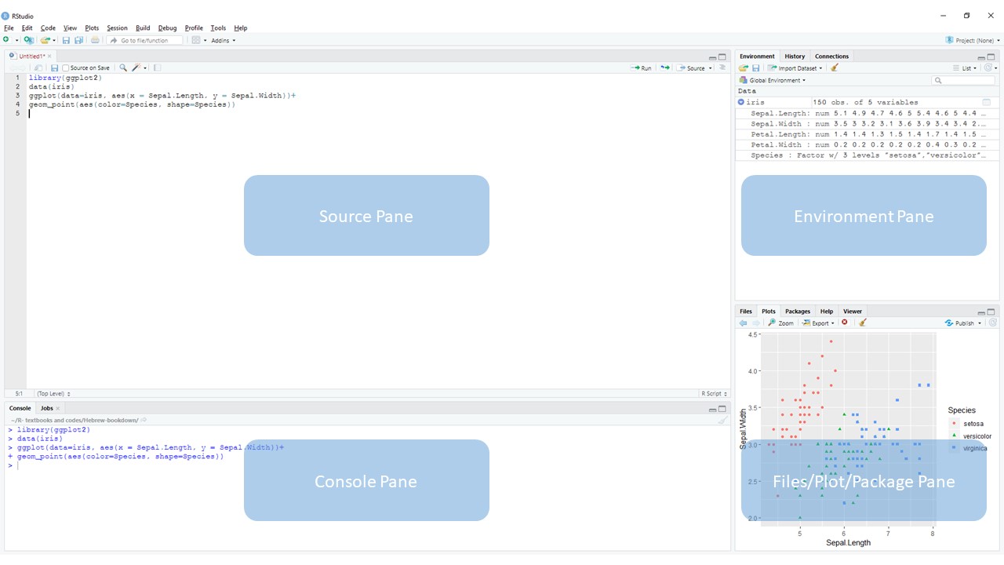Click the Go to file/function field
Screen dimensions: 1004x565
click(145, 40)
